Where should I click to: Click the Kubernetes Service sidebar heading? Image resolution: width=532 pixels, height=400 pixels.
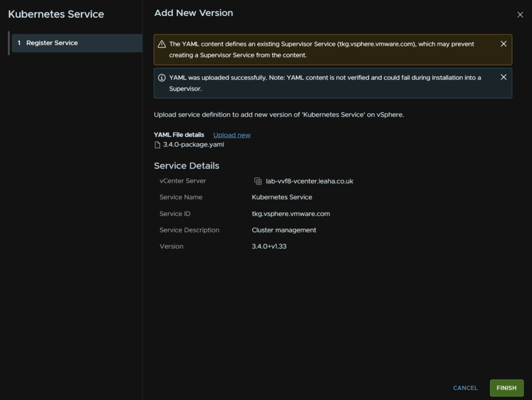(56, 14)
